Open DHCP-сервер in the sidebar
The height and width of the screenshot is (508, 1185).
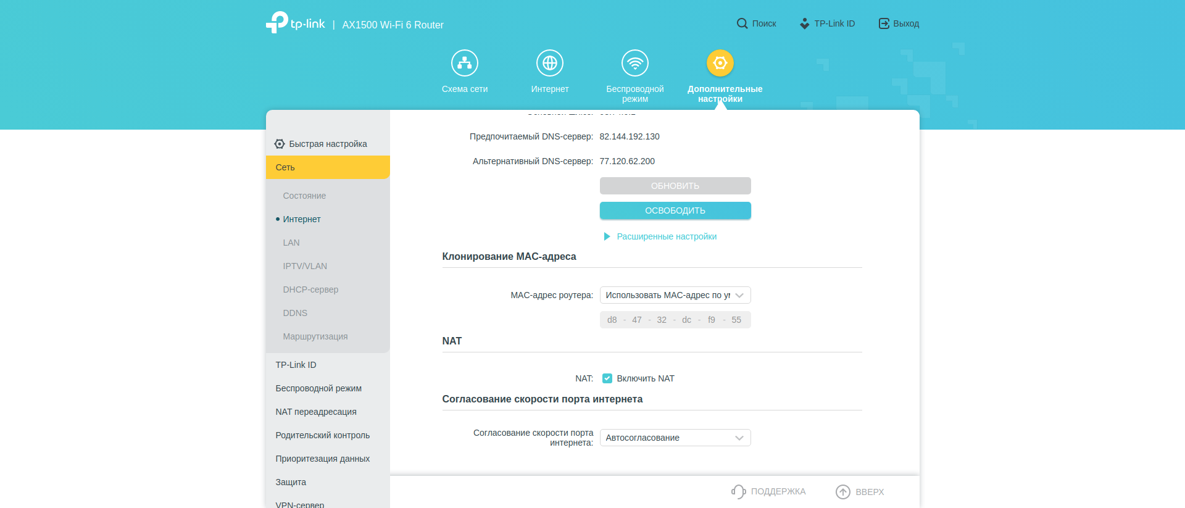pos(310,289)
